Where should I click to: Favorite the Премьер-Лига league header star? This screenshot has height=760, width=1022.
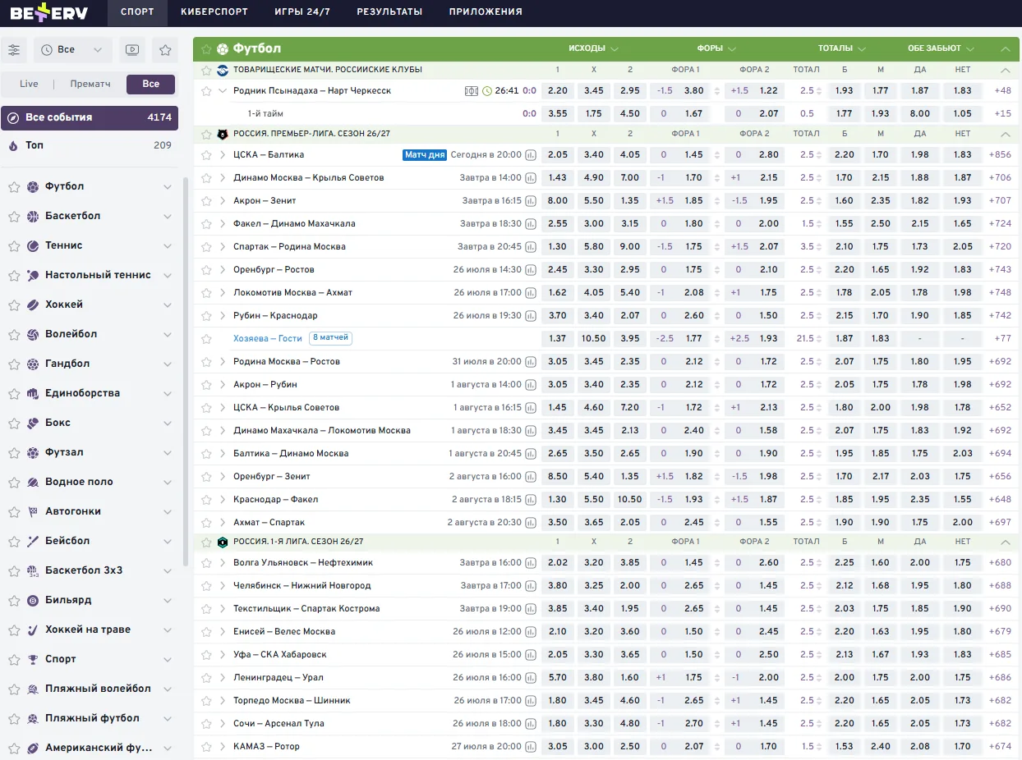(206, 134)
